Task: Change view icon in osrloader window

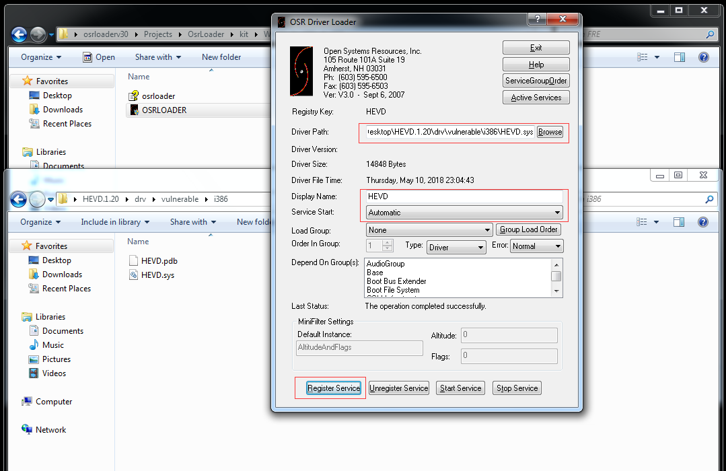Action: (642, 57)
